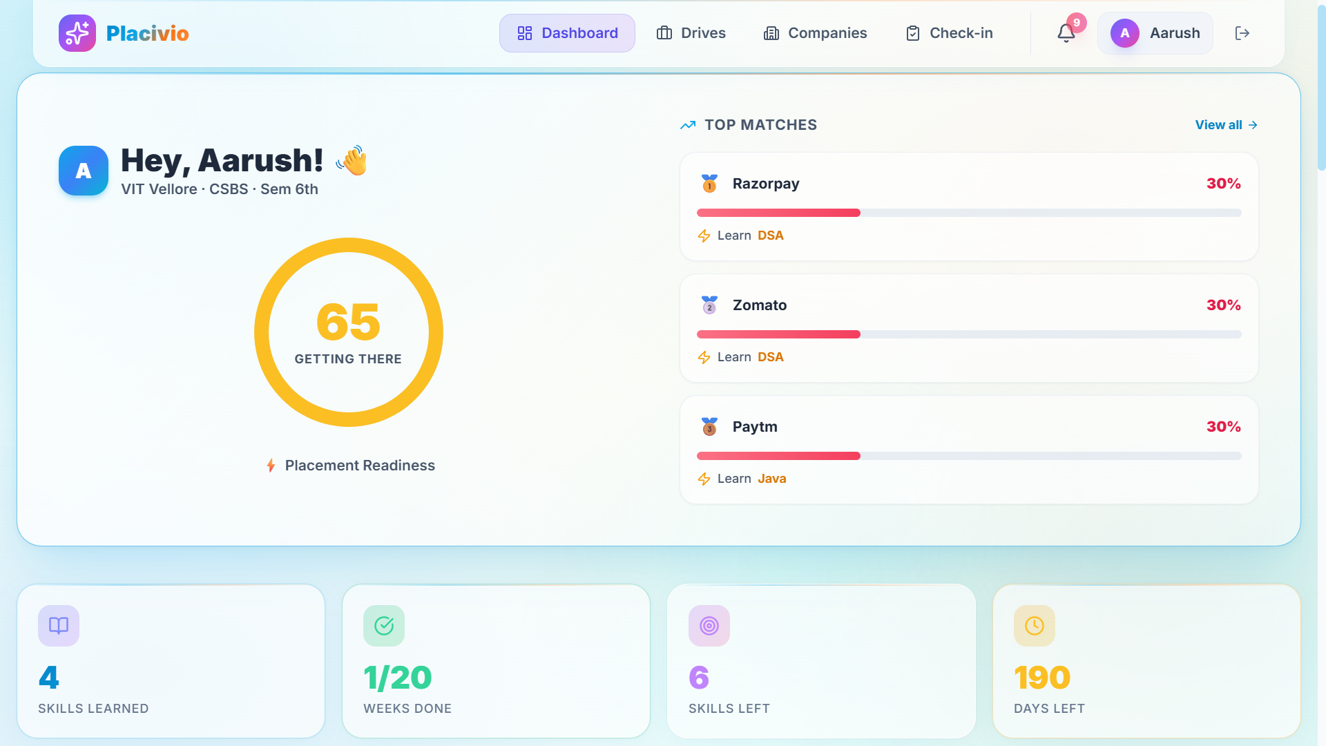Open the notifications bell
Image resolution: width=1326 pixels, height=746 pixels.
[x=1066, y=33]
